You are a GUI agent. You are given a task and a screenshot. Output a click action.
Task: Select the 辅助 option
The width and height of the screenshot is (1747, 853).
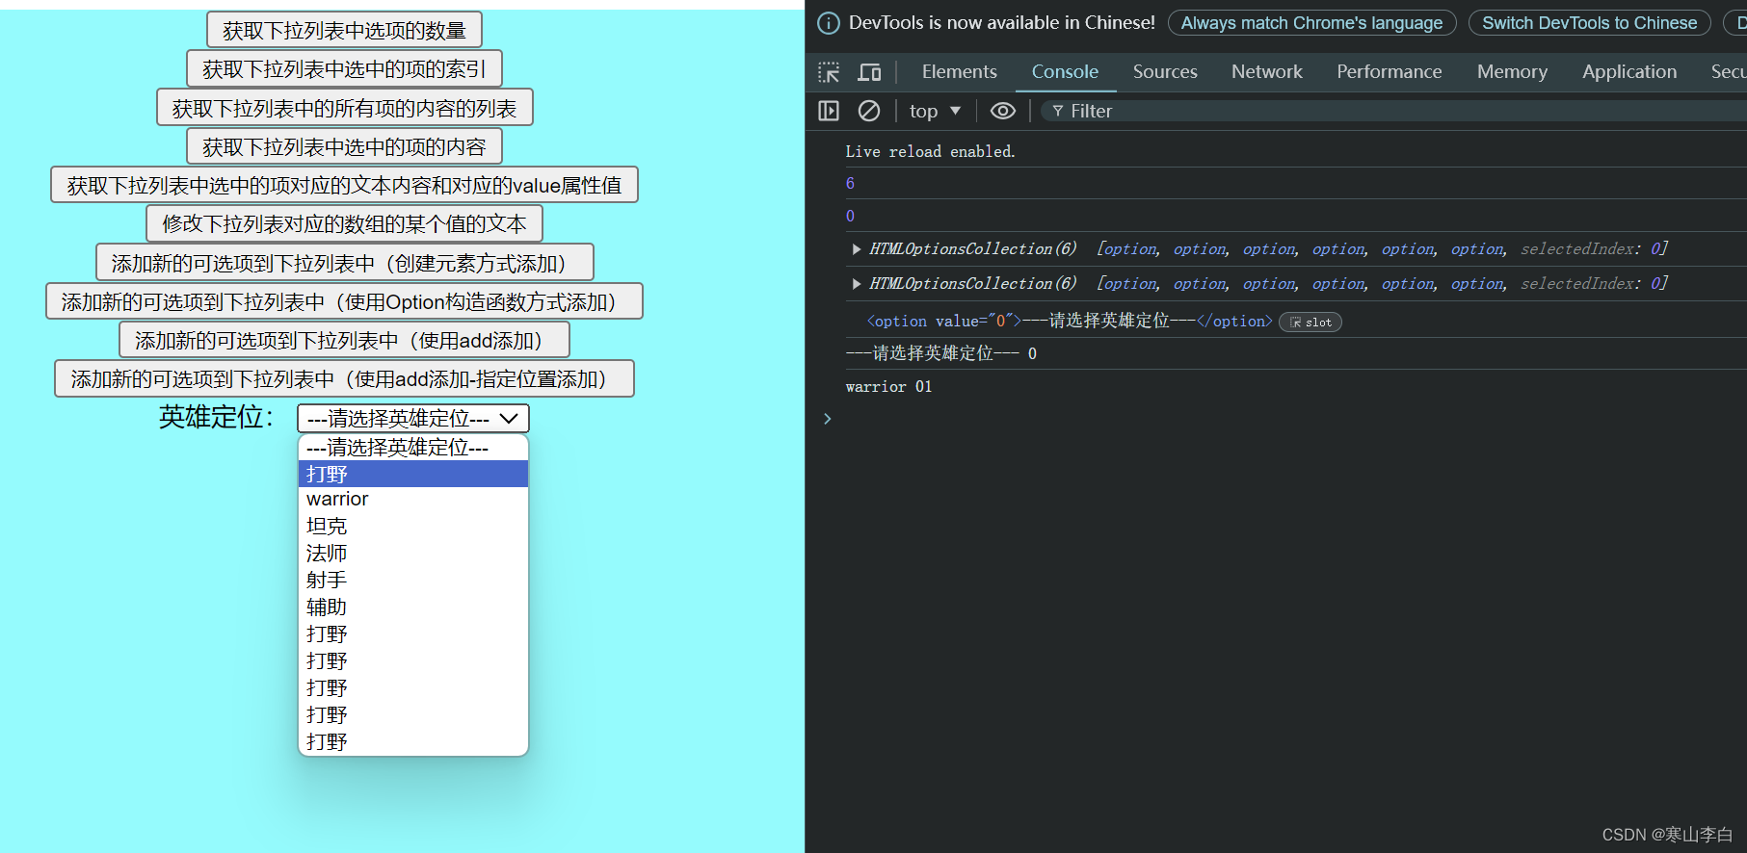point(413,607)
